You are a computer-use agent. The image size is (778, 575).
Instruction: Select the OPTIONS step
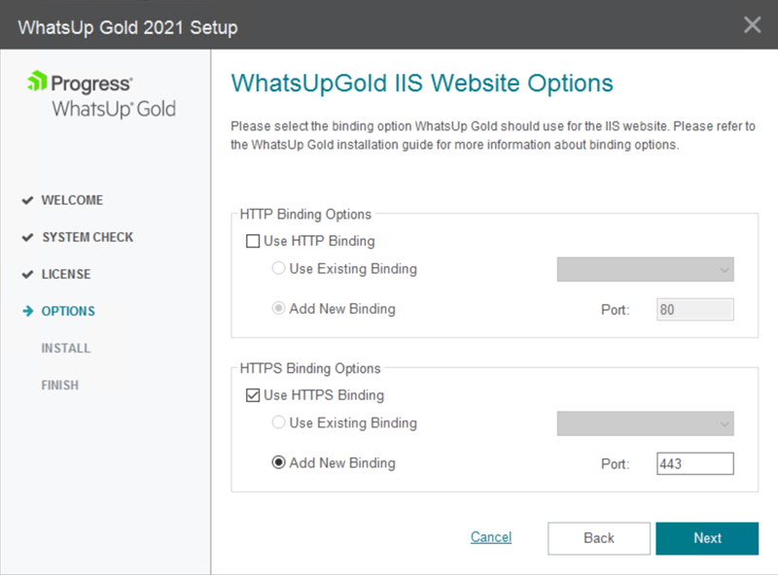coord(68,311)
